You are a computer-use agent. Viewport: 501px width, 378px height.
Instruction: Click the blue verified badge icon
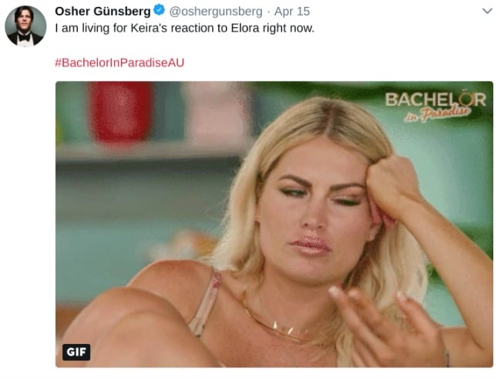(x=159, y=10)
